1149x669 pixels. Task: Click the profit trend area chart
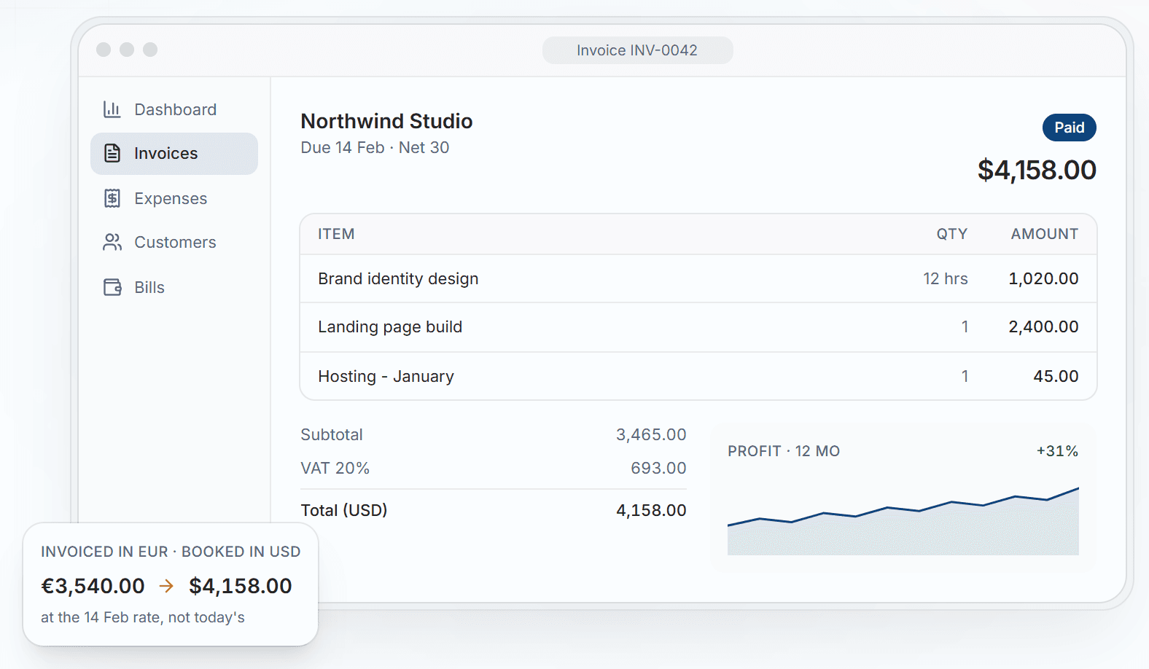[x=903, y=521]
